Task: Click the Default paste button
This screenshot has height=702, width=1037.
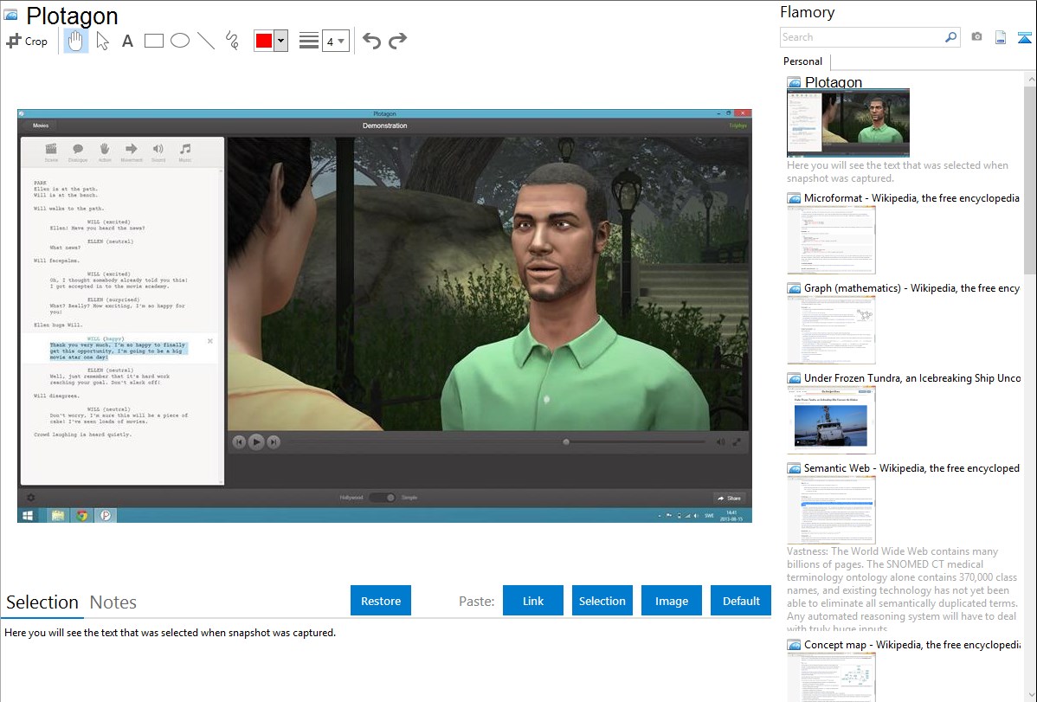Action: pos(741,601)
